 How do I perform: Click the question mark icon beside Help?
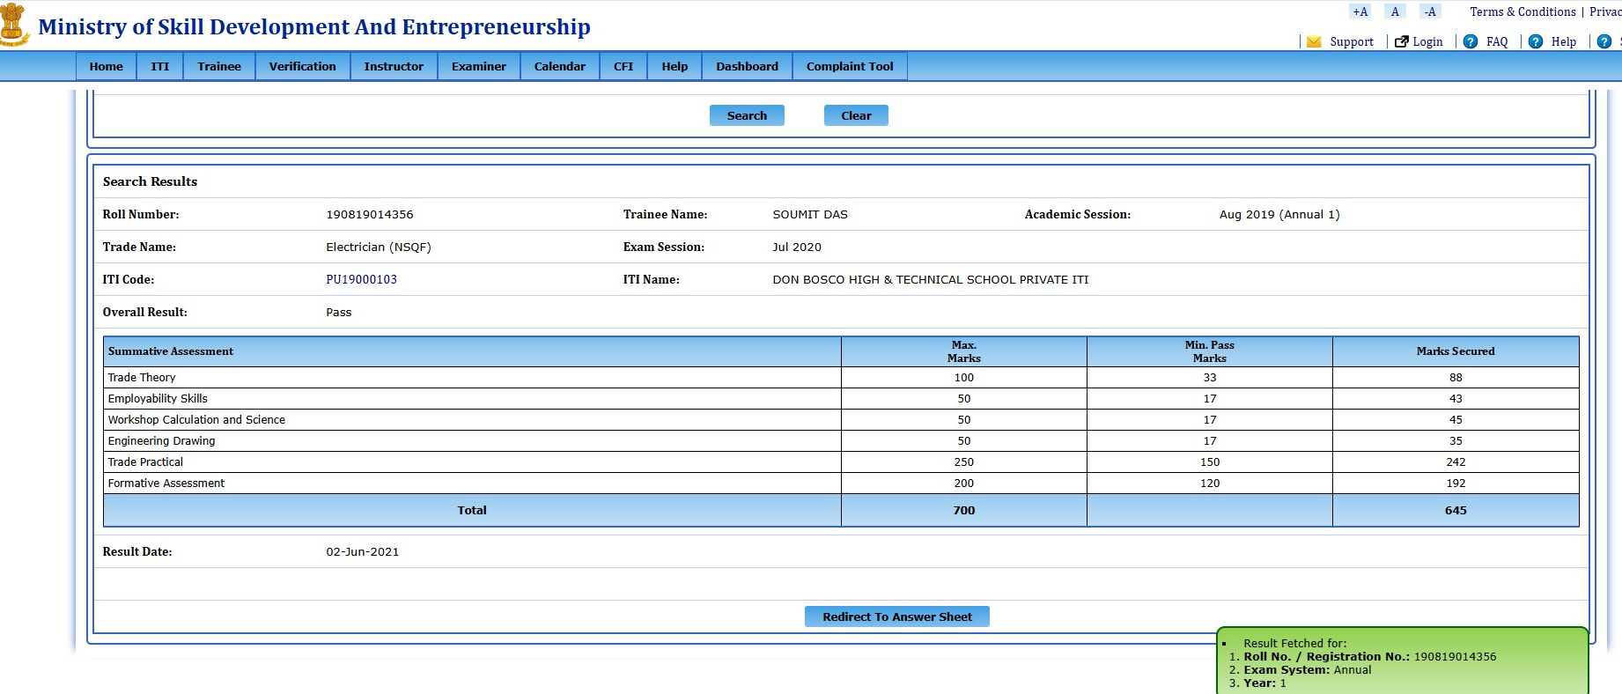tap(1536, 41)
